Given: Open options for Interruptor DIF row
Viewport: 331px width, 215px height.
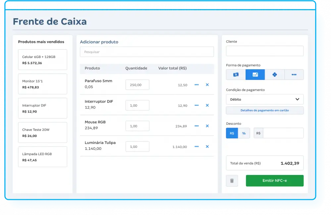Looking at the screenshot, I should 197,105.
